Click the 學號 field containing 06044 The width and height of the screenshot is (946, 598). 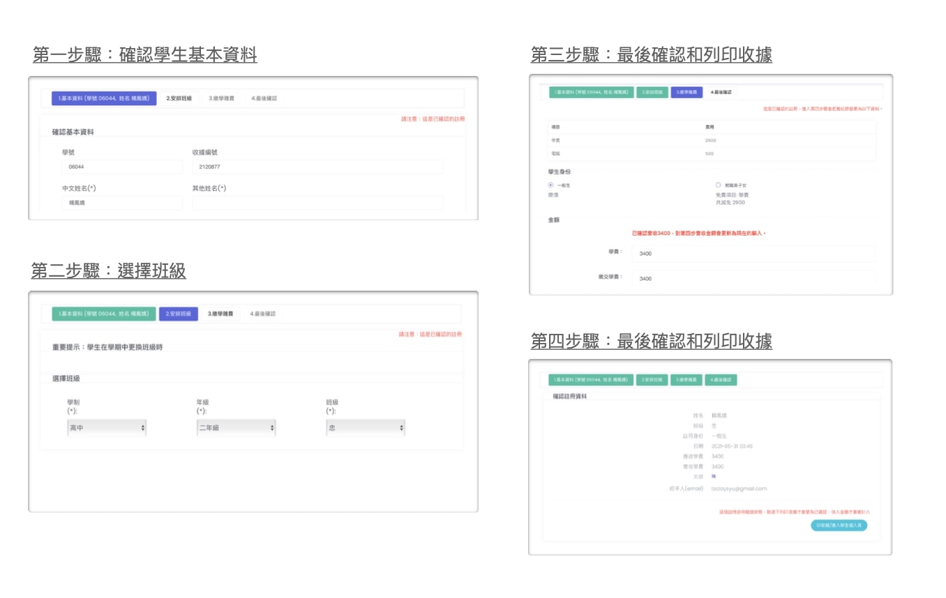click(x=121, y=167)
